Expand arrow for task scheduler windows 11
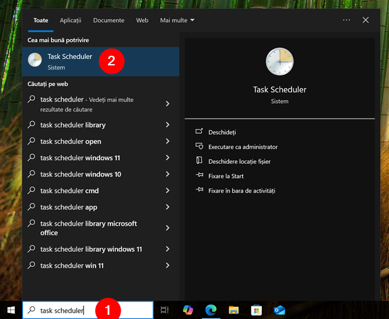The image size is (389, 319). click(x=167, y=157)
